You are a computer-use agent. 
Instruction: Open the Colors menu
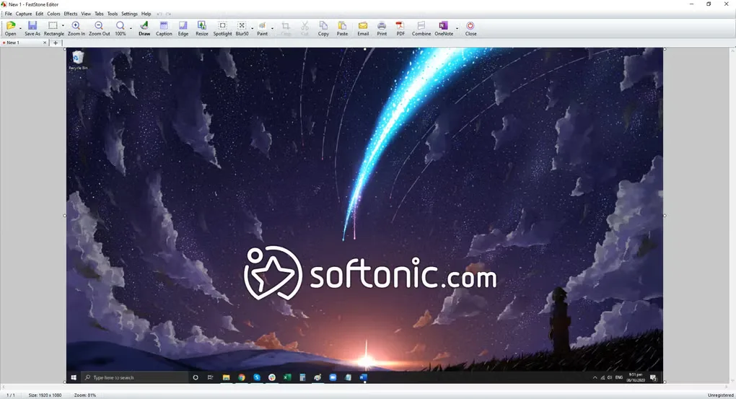tap(53, 14)
